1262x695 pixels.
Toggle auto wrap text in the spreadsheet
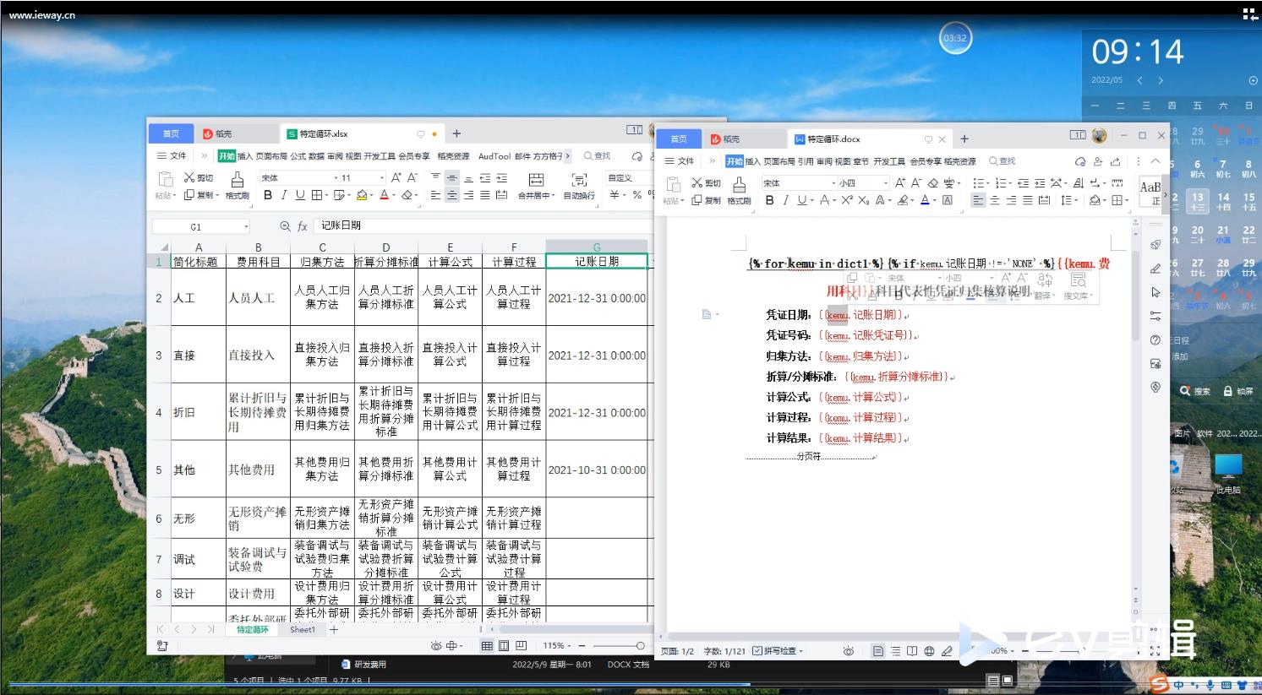[579, 185]
